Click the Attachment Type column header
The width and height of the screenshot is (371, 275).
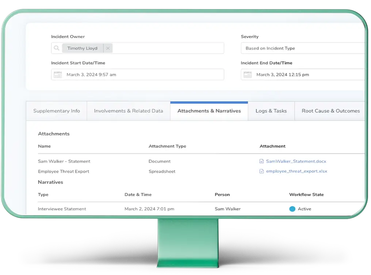point(167,146)
